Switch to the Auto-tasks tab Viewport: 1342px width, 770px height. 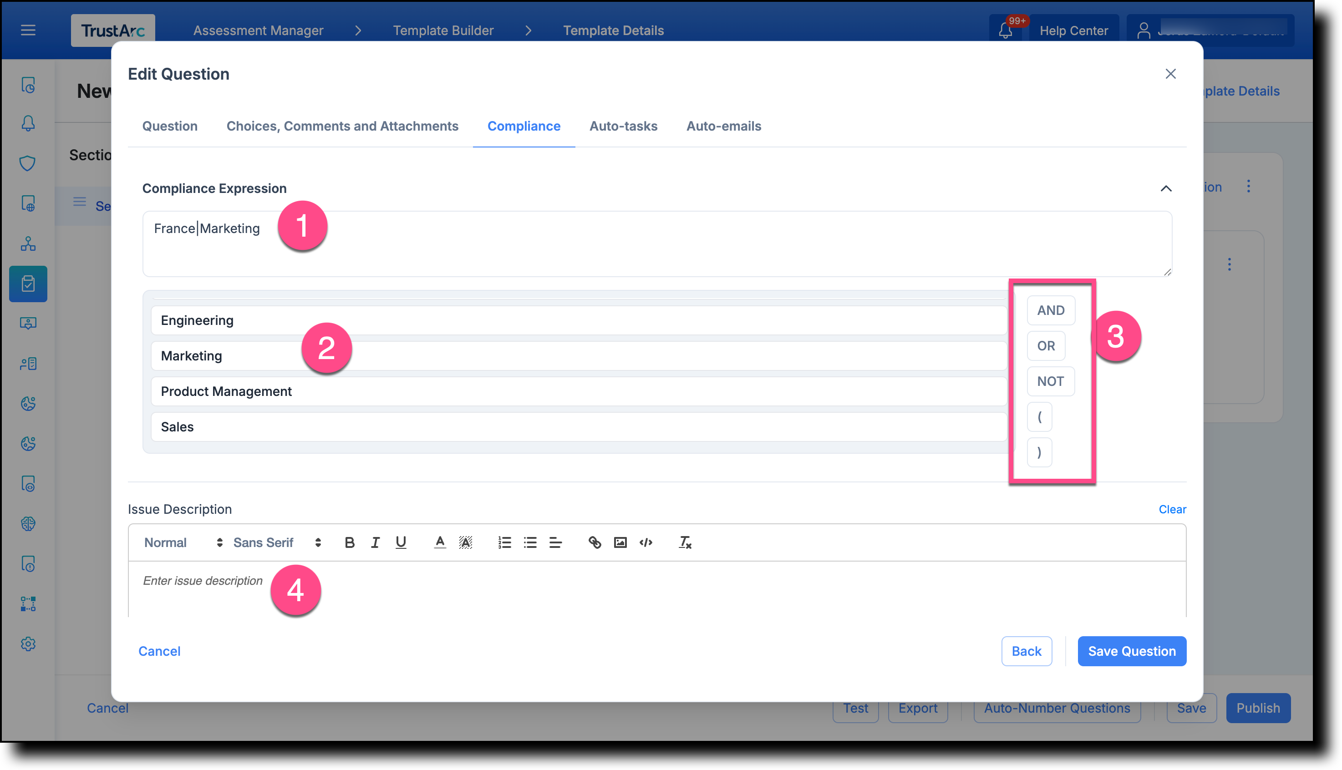tap(623, 126)
